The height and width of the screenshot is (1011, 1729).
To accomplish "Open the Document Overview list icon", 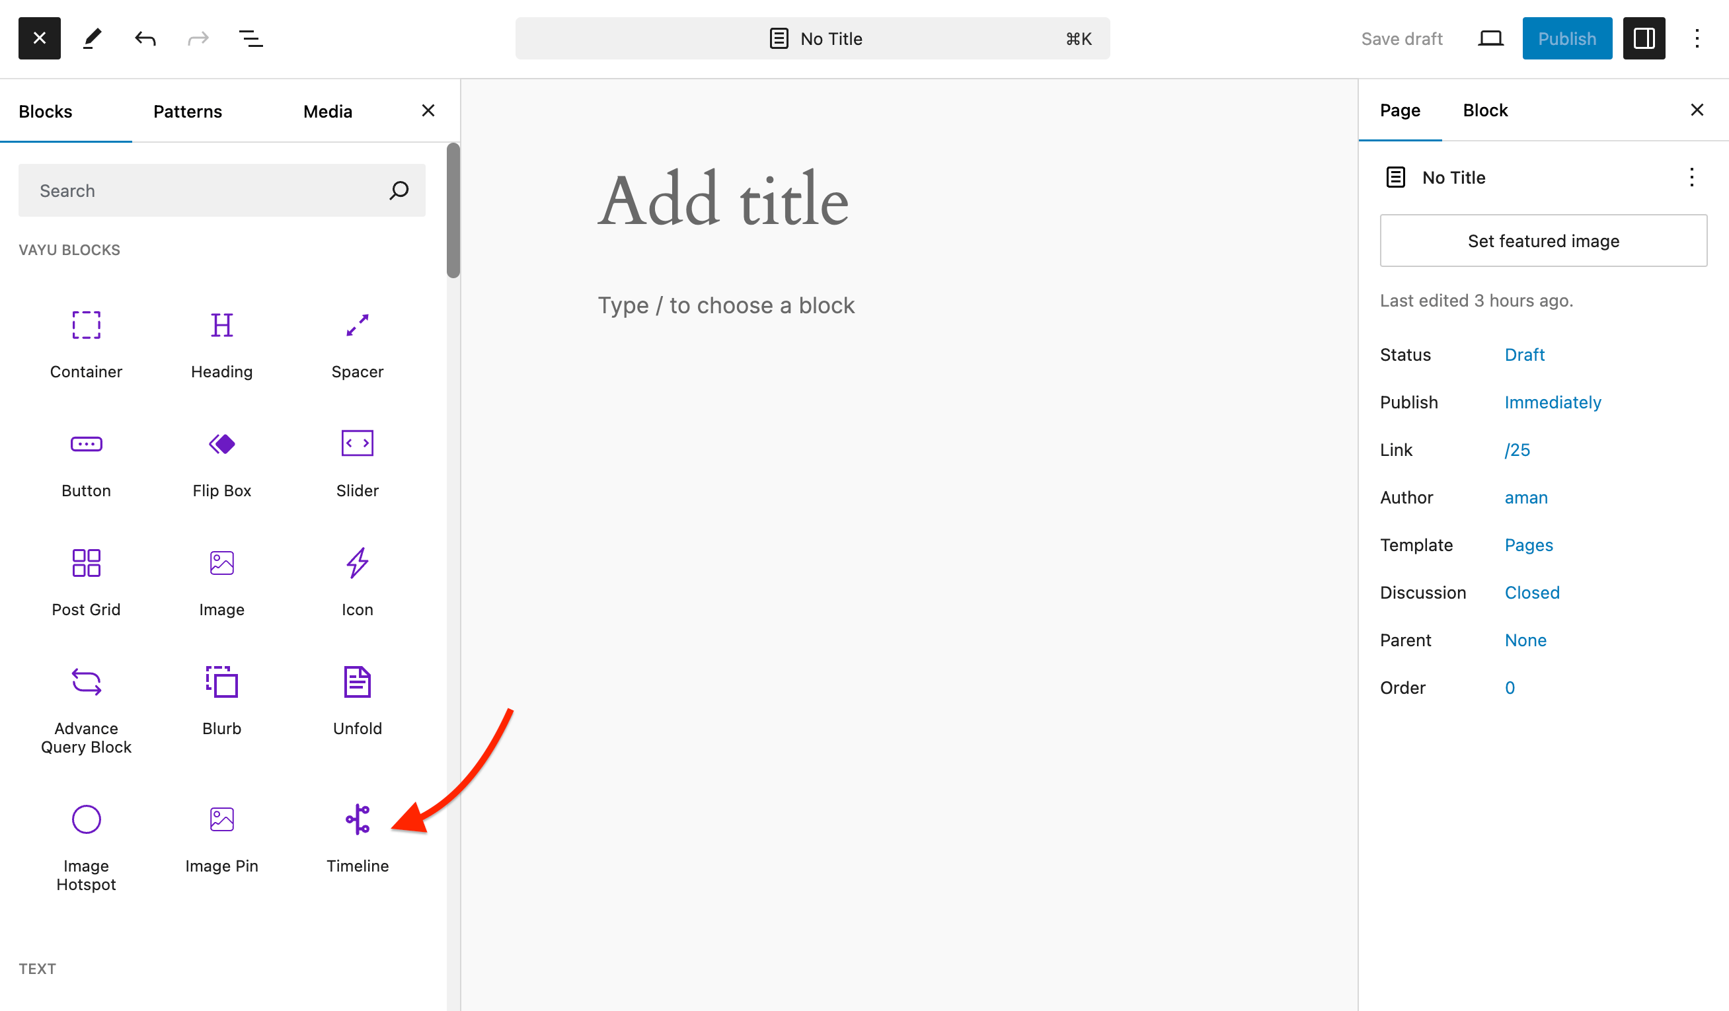I will pyautogui.click(x=250, y=38).
